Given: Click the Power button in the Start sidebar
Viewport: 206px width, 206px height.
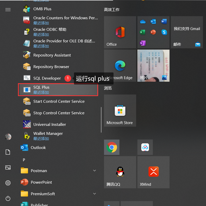Looking at the screenshot, I should [x=8, y=198].
